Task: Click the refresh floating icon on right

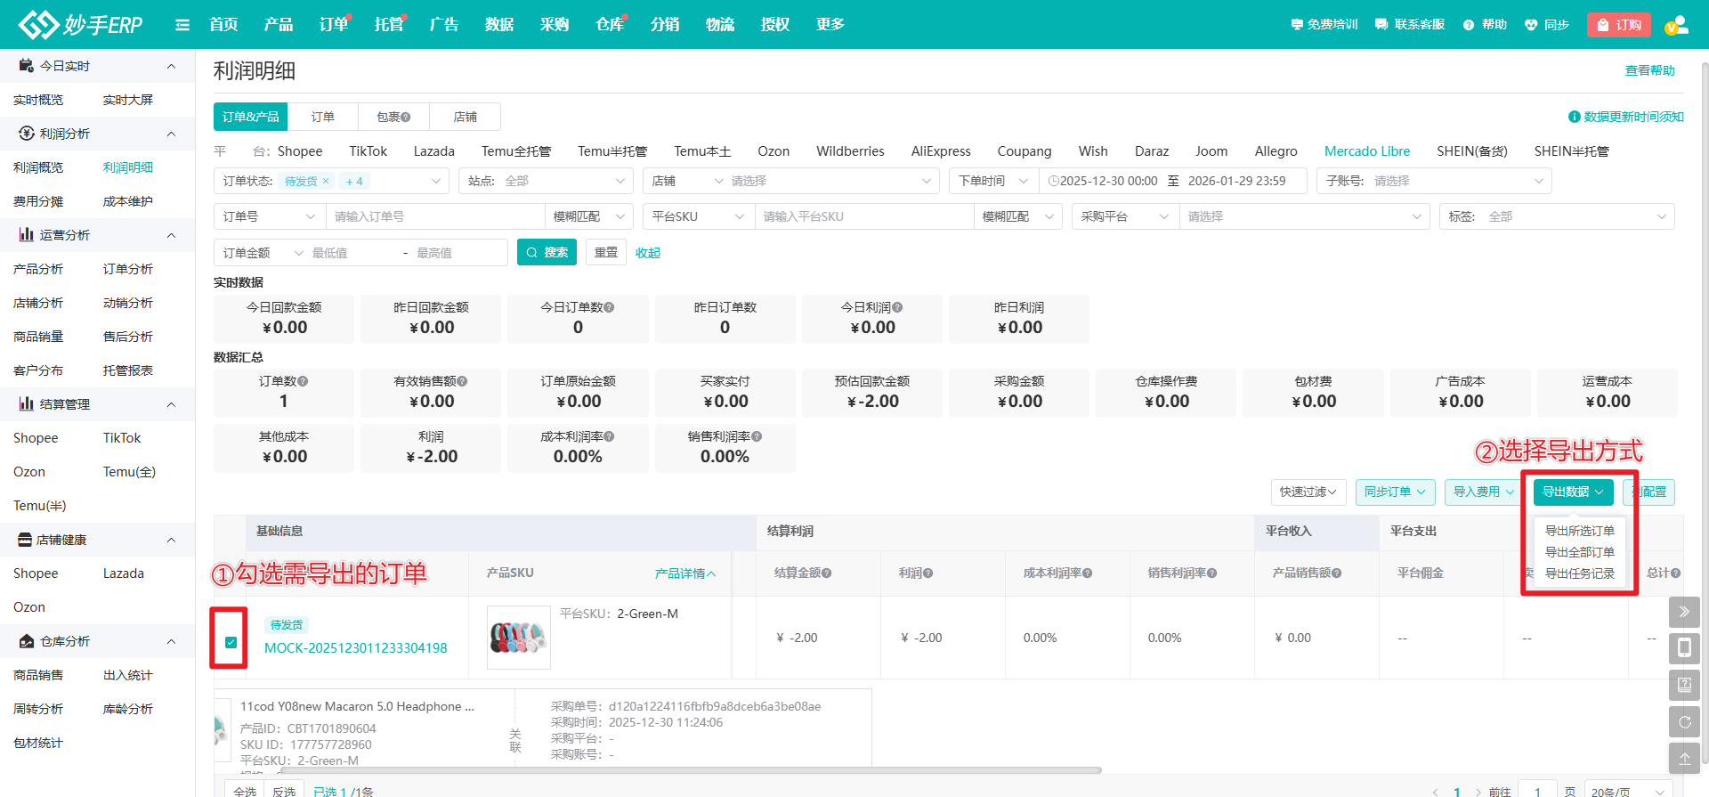Action: 1684,722
